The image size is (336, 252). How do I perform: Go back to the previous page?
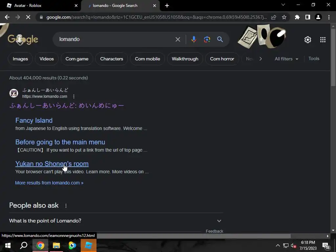tap(7, 17)
